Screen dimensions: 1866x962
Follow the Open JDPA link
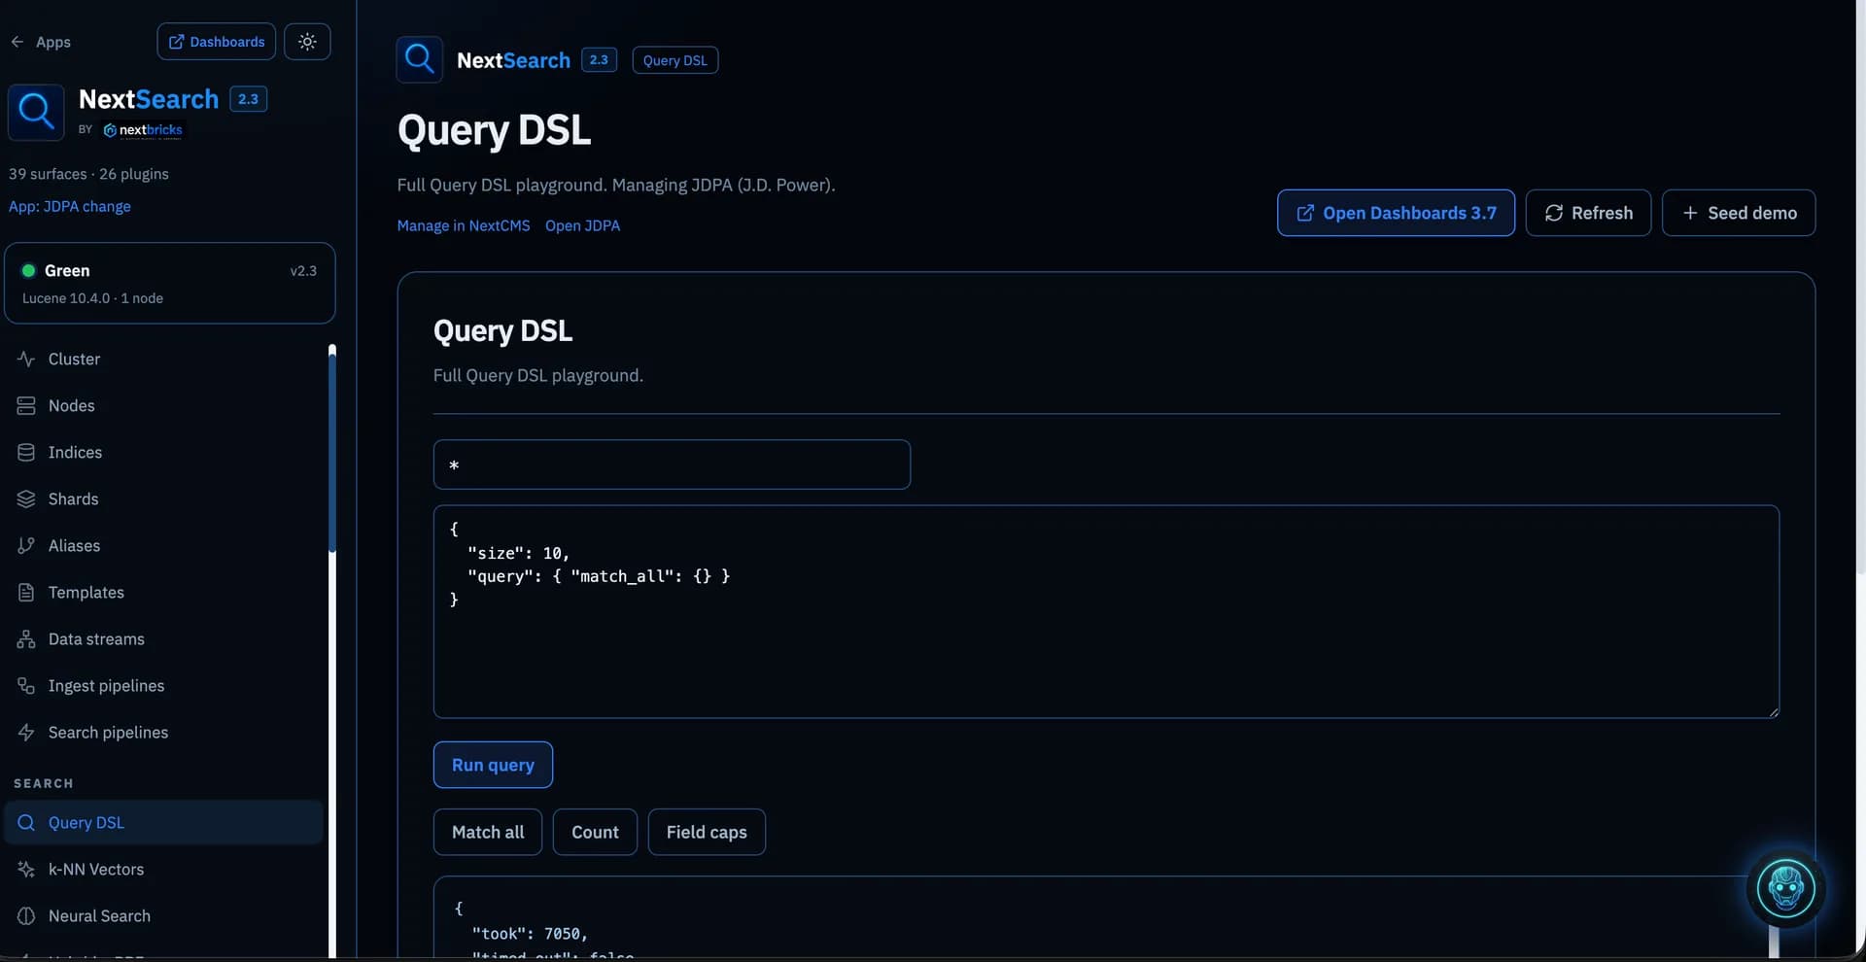(582, 225)
